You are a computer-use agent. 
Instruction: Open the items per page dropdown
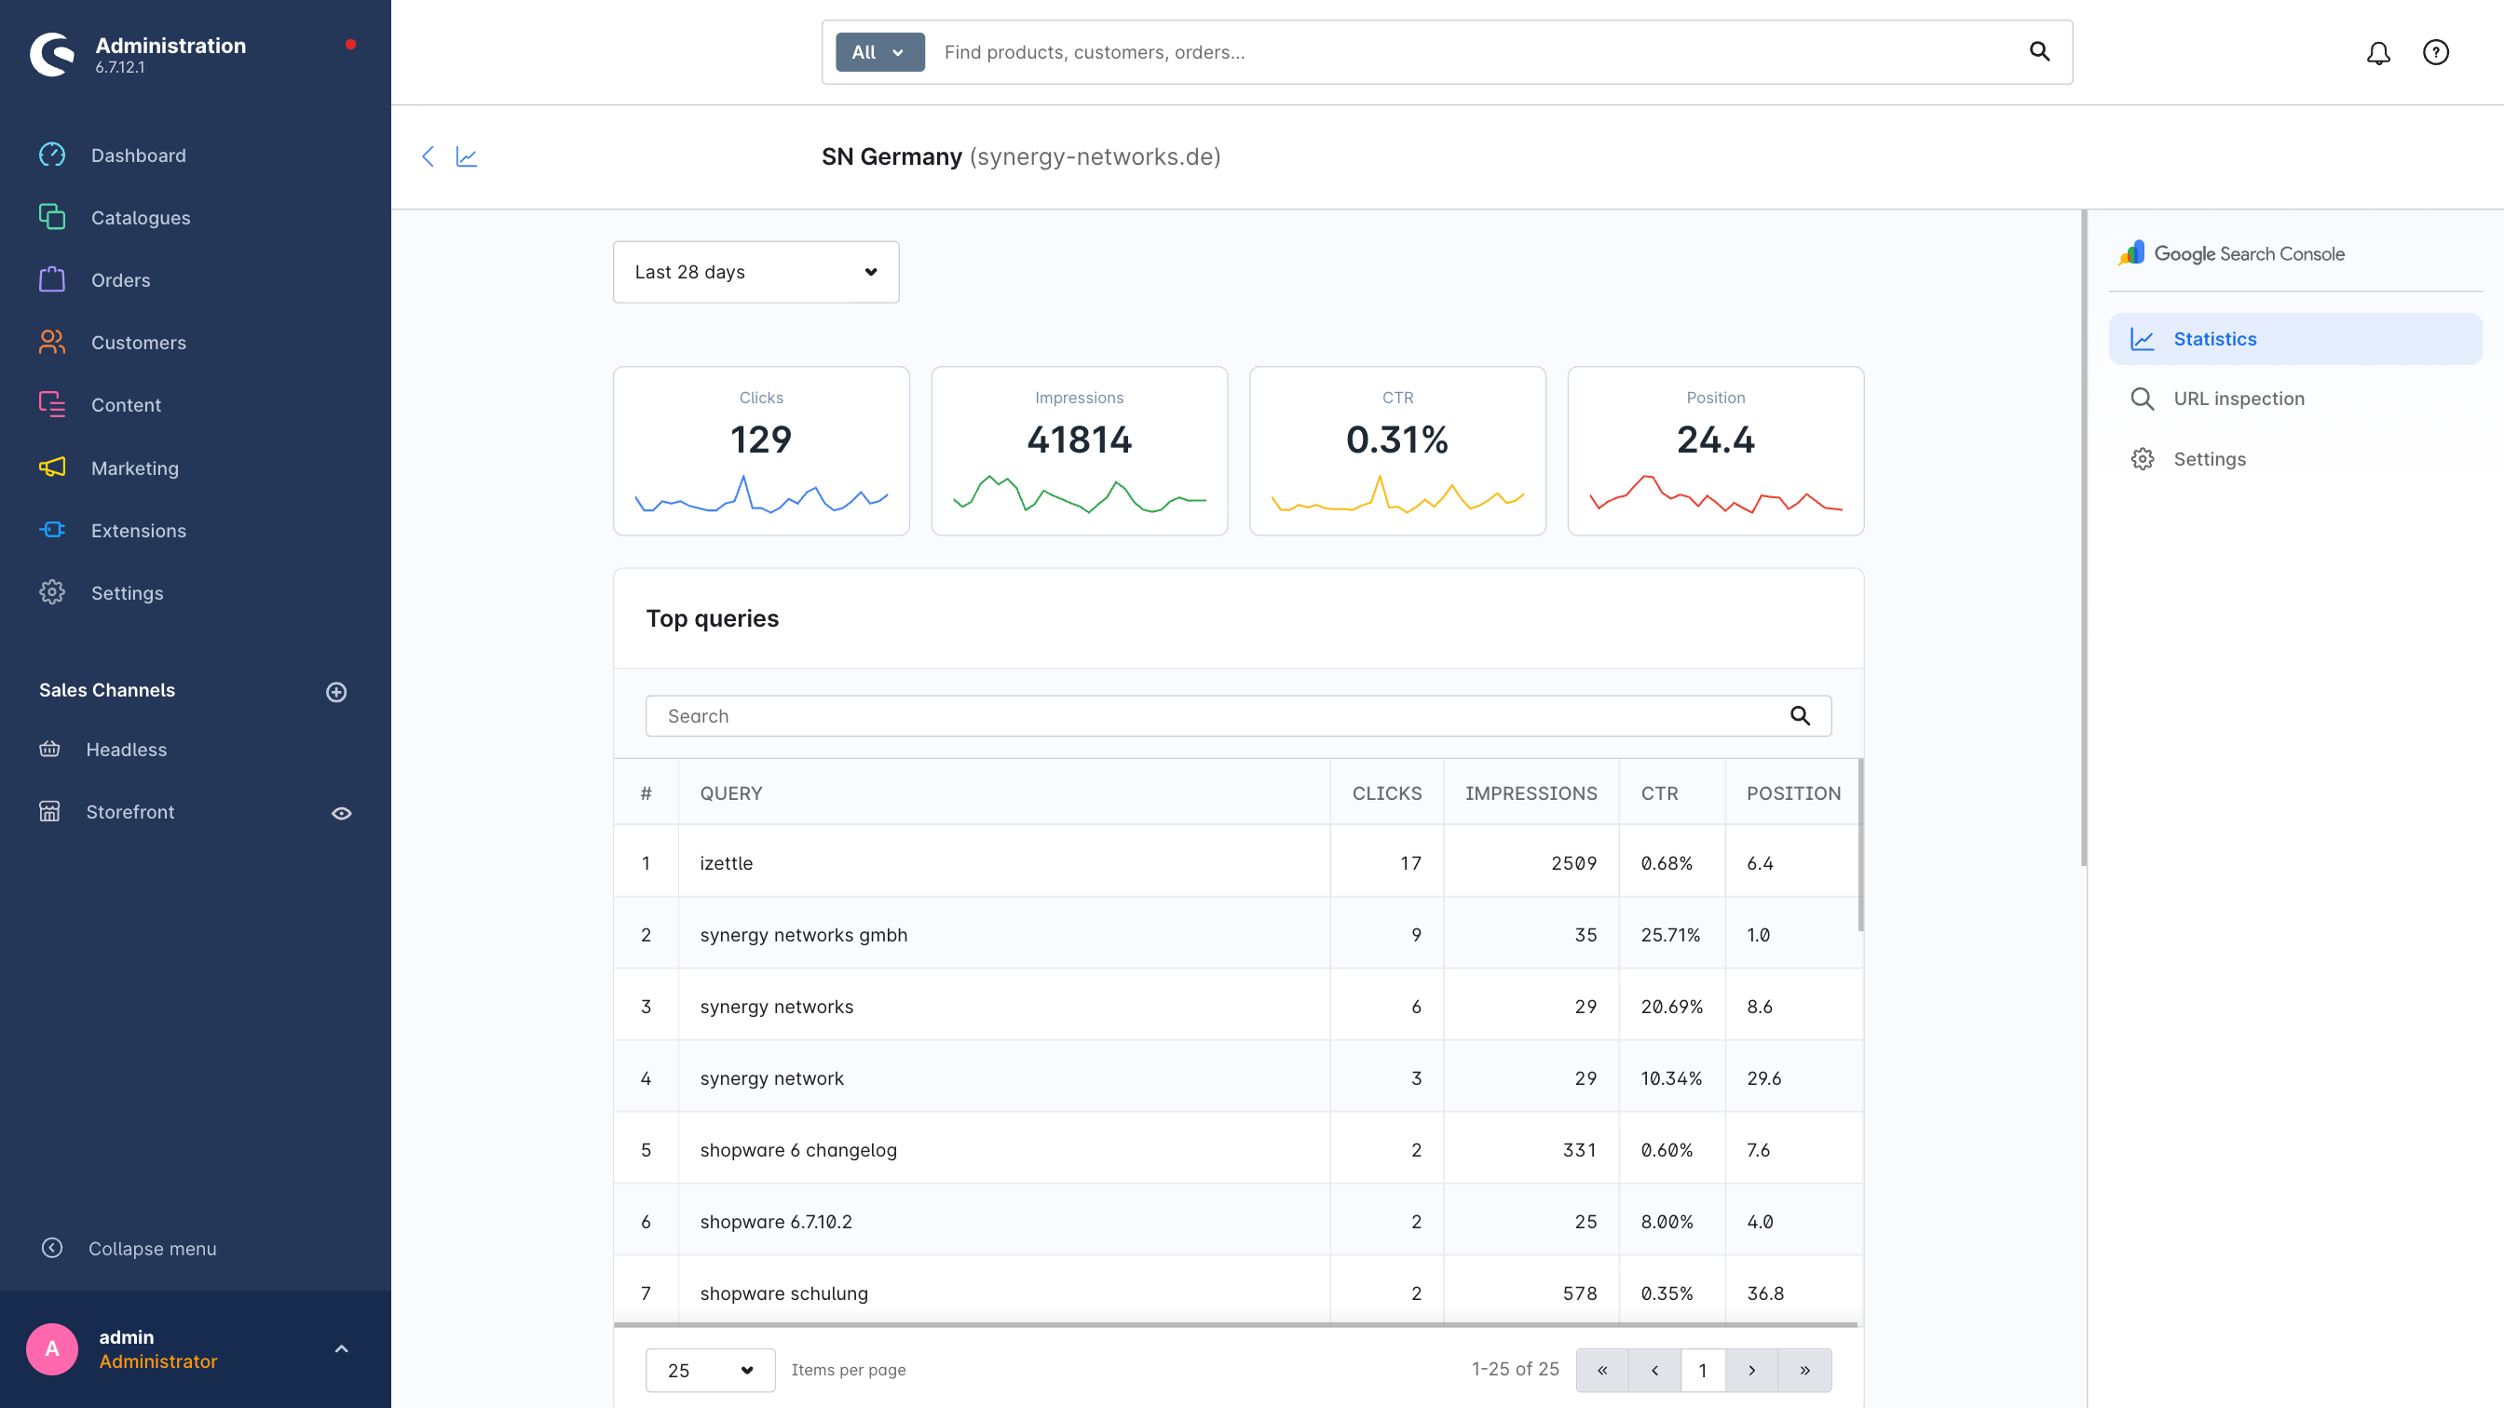(x=711, y=1370)
